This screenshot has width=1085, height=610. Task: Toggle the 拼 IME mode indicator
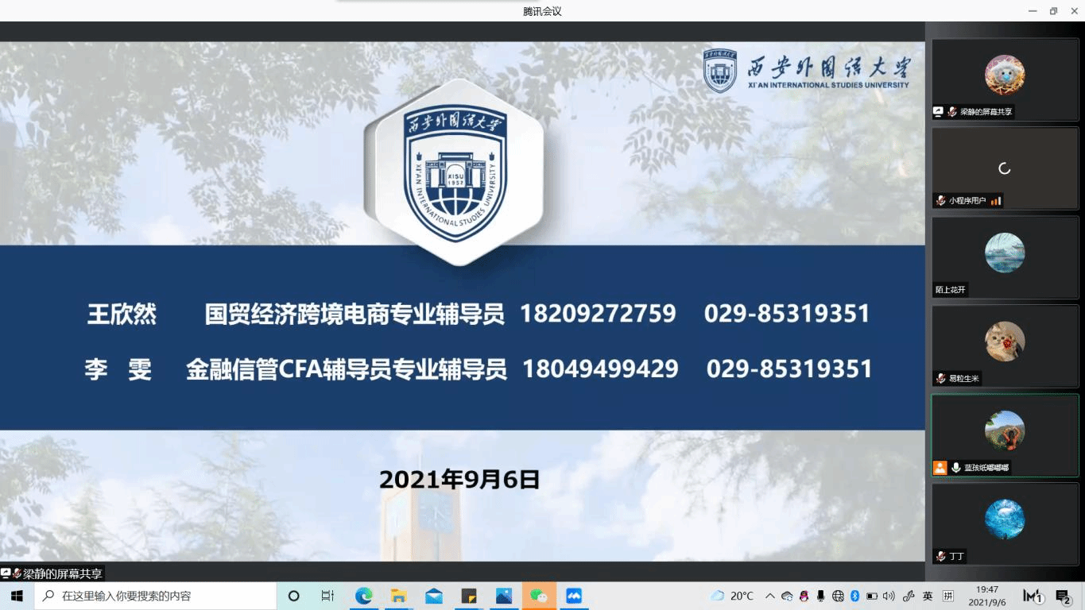(948, 596)
